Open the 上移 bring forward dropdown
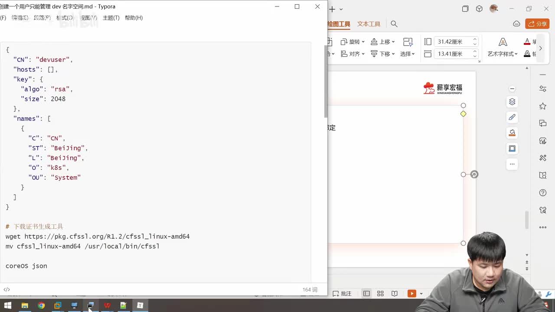The image size is (555, 312). click(382, 42)
